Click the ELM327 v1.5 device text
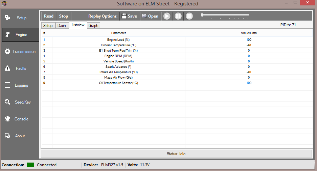This screenshot has width=317, height=171. point(112,165)
